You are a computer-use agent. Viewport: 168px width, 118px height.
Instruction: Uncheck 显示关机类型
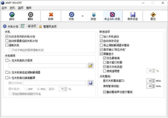tap(104, 67)
